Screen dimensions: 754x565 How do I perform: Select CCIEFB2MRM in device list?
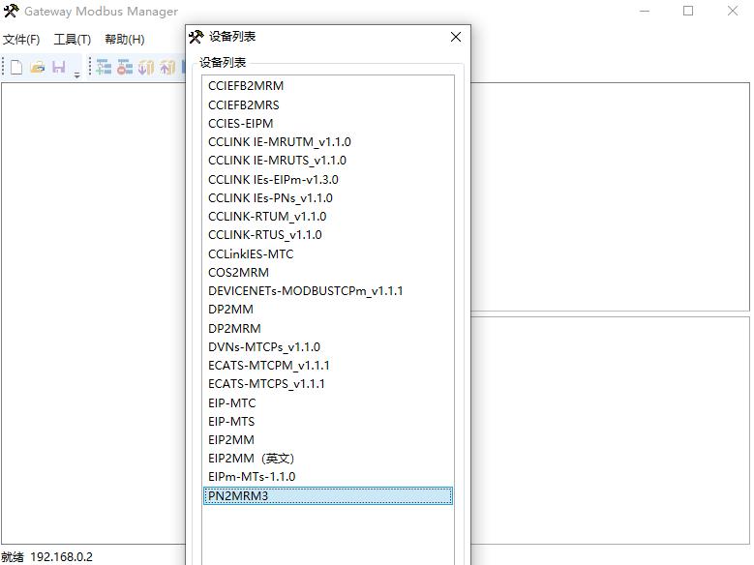coord(328,86)
